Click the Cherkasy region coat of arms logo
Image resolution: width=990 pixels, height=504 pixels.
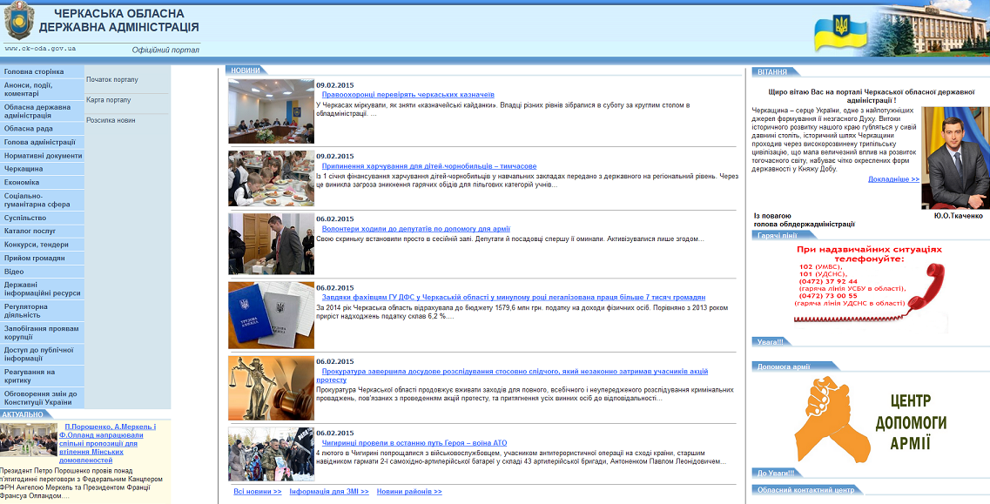18,22
